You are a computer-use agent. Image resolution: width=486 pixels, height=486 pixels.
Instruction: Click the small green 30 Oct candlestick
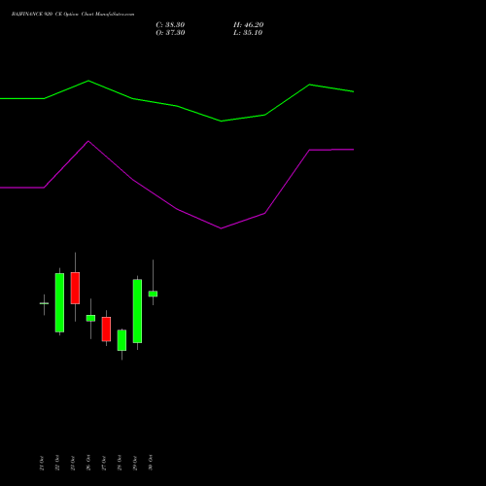tap(153, 294)
